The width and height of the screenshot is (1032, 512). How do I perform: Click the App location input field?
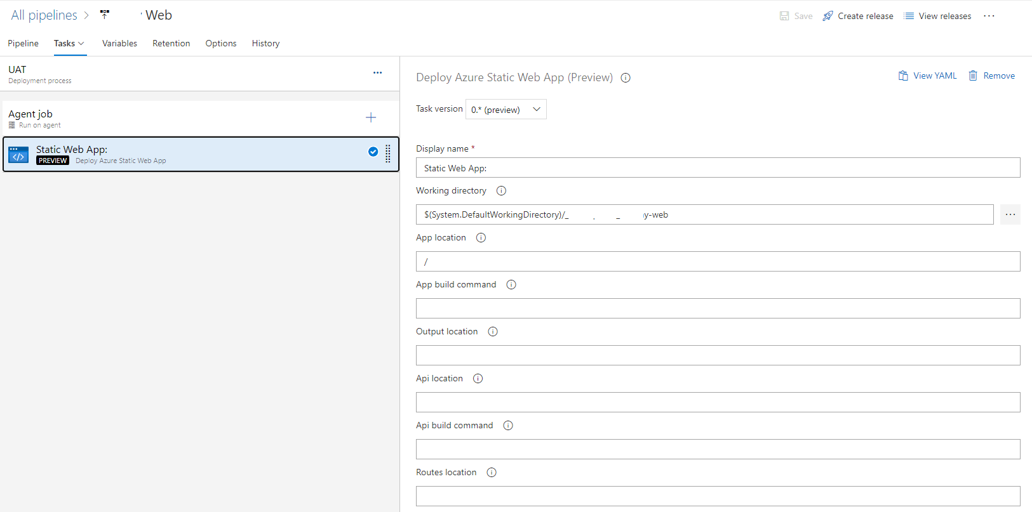point(718,261)
